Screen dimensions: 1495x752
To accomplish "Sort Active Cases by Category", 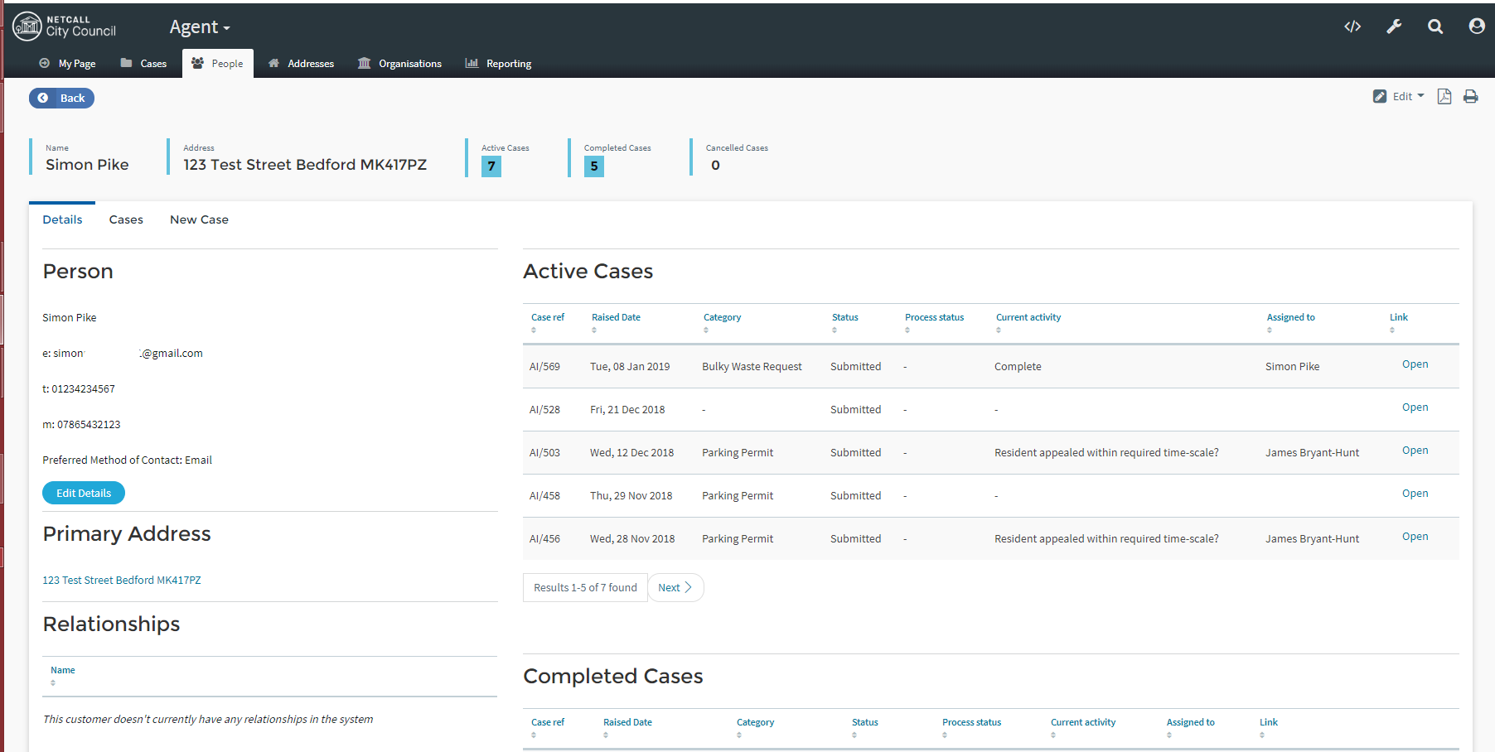I will click(x=722, y=322).
